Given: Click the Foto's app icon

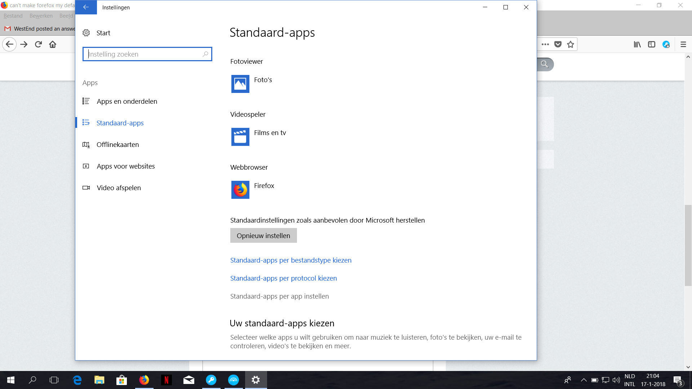Looking at the screenshot, I should (240, 84).
